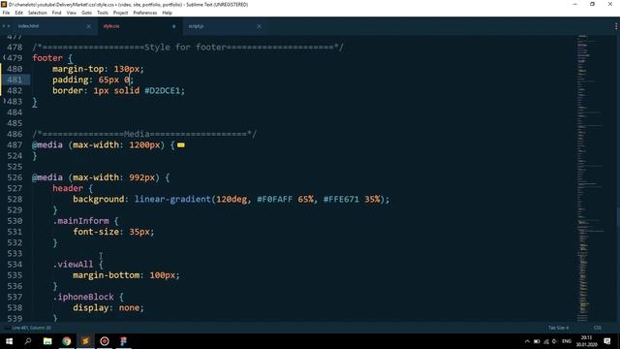Click the color value #D2DCE1

point(162,90)
